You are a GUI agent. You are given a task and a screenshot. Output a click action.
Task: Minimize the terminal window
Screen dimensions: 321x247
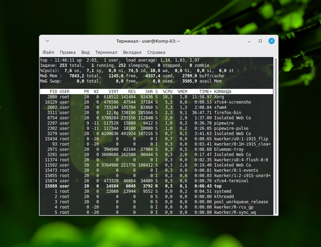(x=249, y=41)
